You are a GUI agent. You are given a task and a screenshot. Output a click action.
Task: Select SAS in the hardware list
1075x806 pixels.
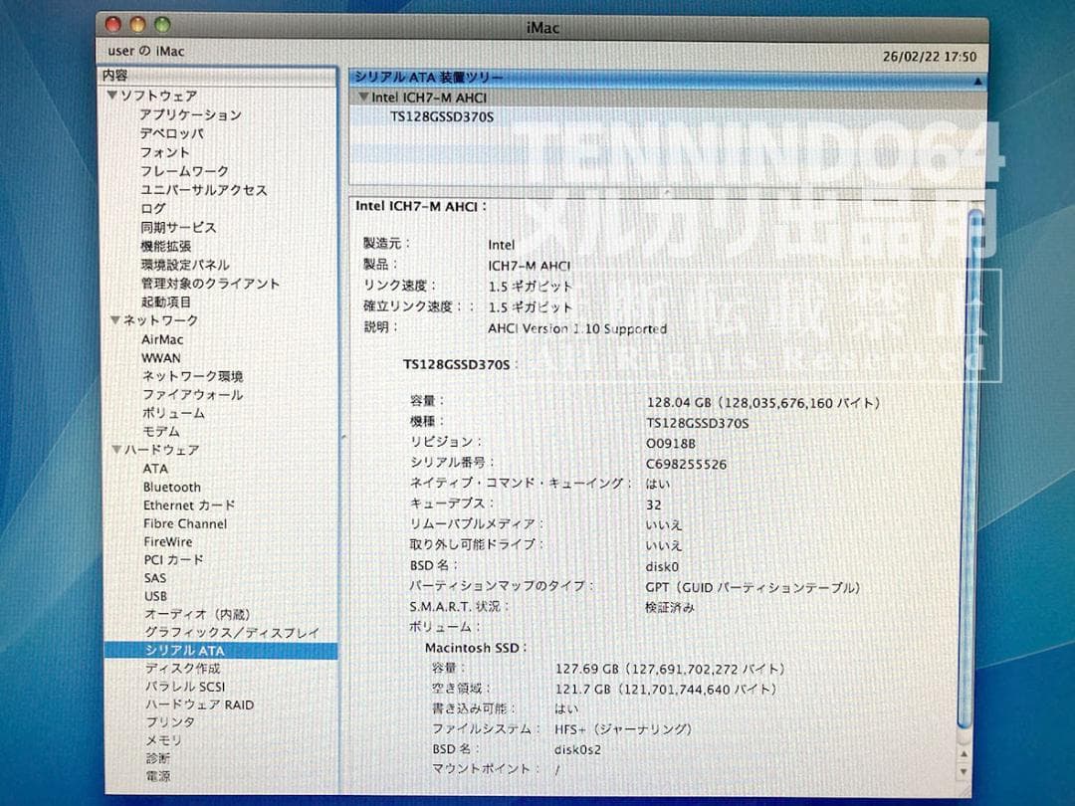155,578
